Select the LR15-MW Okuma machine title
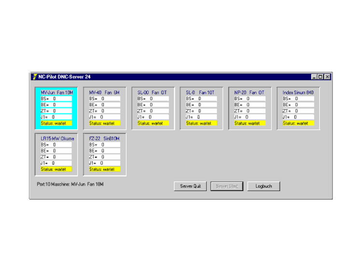The height and width of the screenshot is (271, 362). [57, 138]
